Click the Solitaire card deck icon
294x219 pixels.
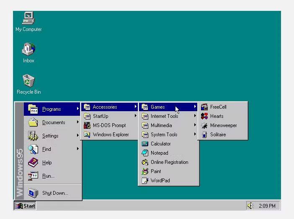click(204, 135)
